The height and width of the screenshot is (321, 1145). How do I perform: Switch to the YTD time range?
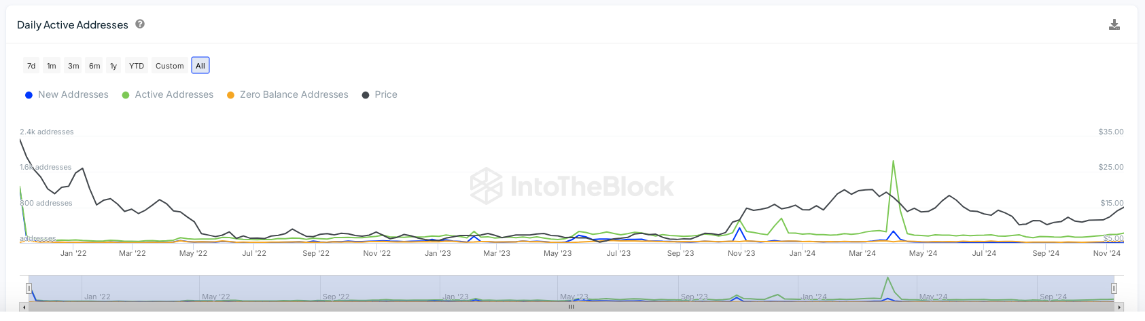[x=137, y=66]
